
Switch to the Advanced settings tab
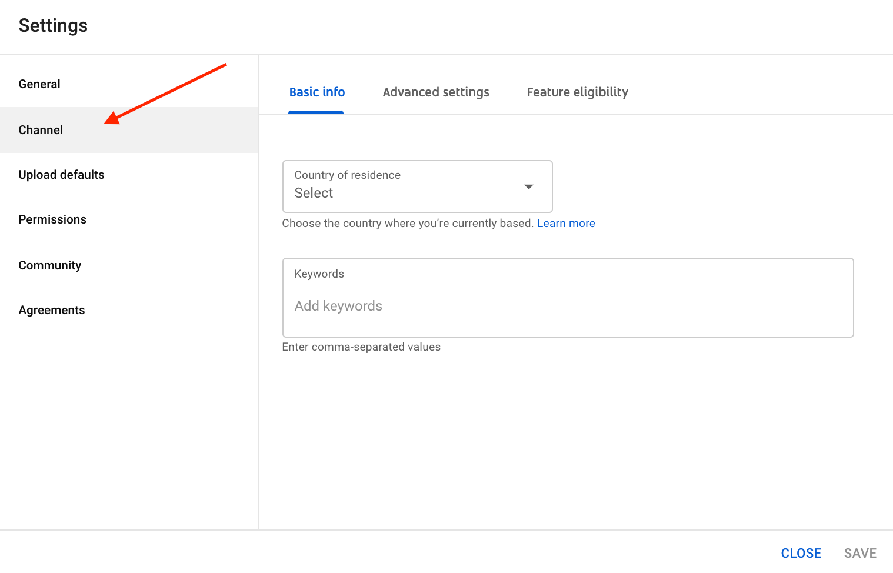(x=436, y=92)
